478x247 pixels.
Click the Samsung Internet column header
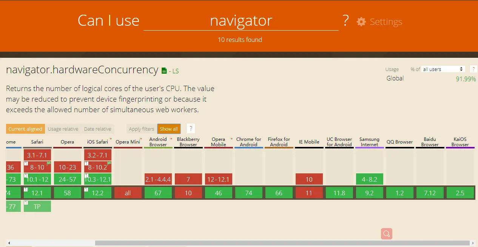[x=370, y=142]
